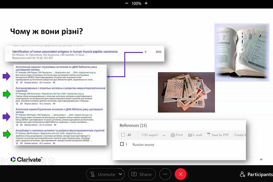Zoom in with the plus icon
This screenshot has width=273, height=182.
click(x=146, y=3)
